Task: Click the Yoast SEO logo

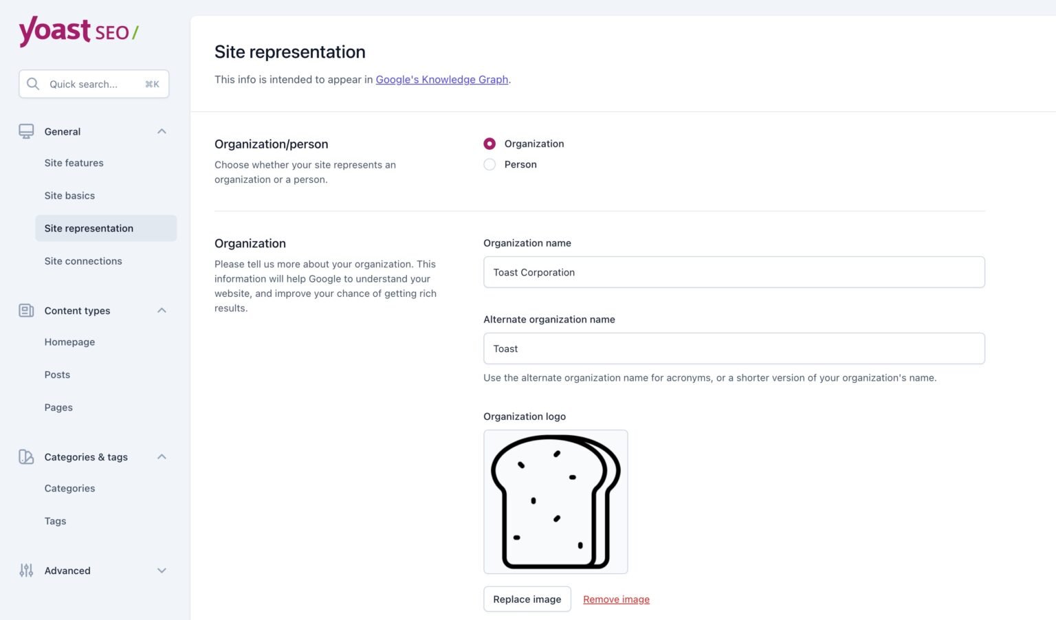Action: pos(78,32)
